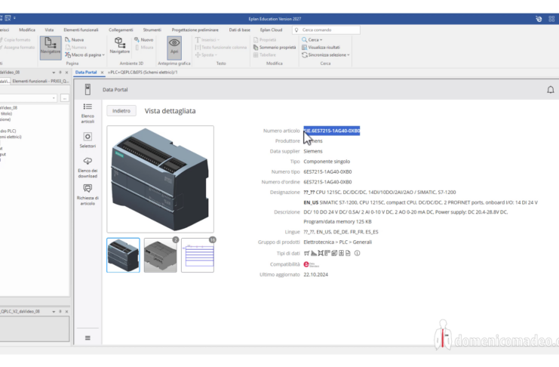Open the Vista ribbon tab
The image size is (559, 367).
[x=49, y=29]
